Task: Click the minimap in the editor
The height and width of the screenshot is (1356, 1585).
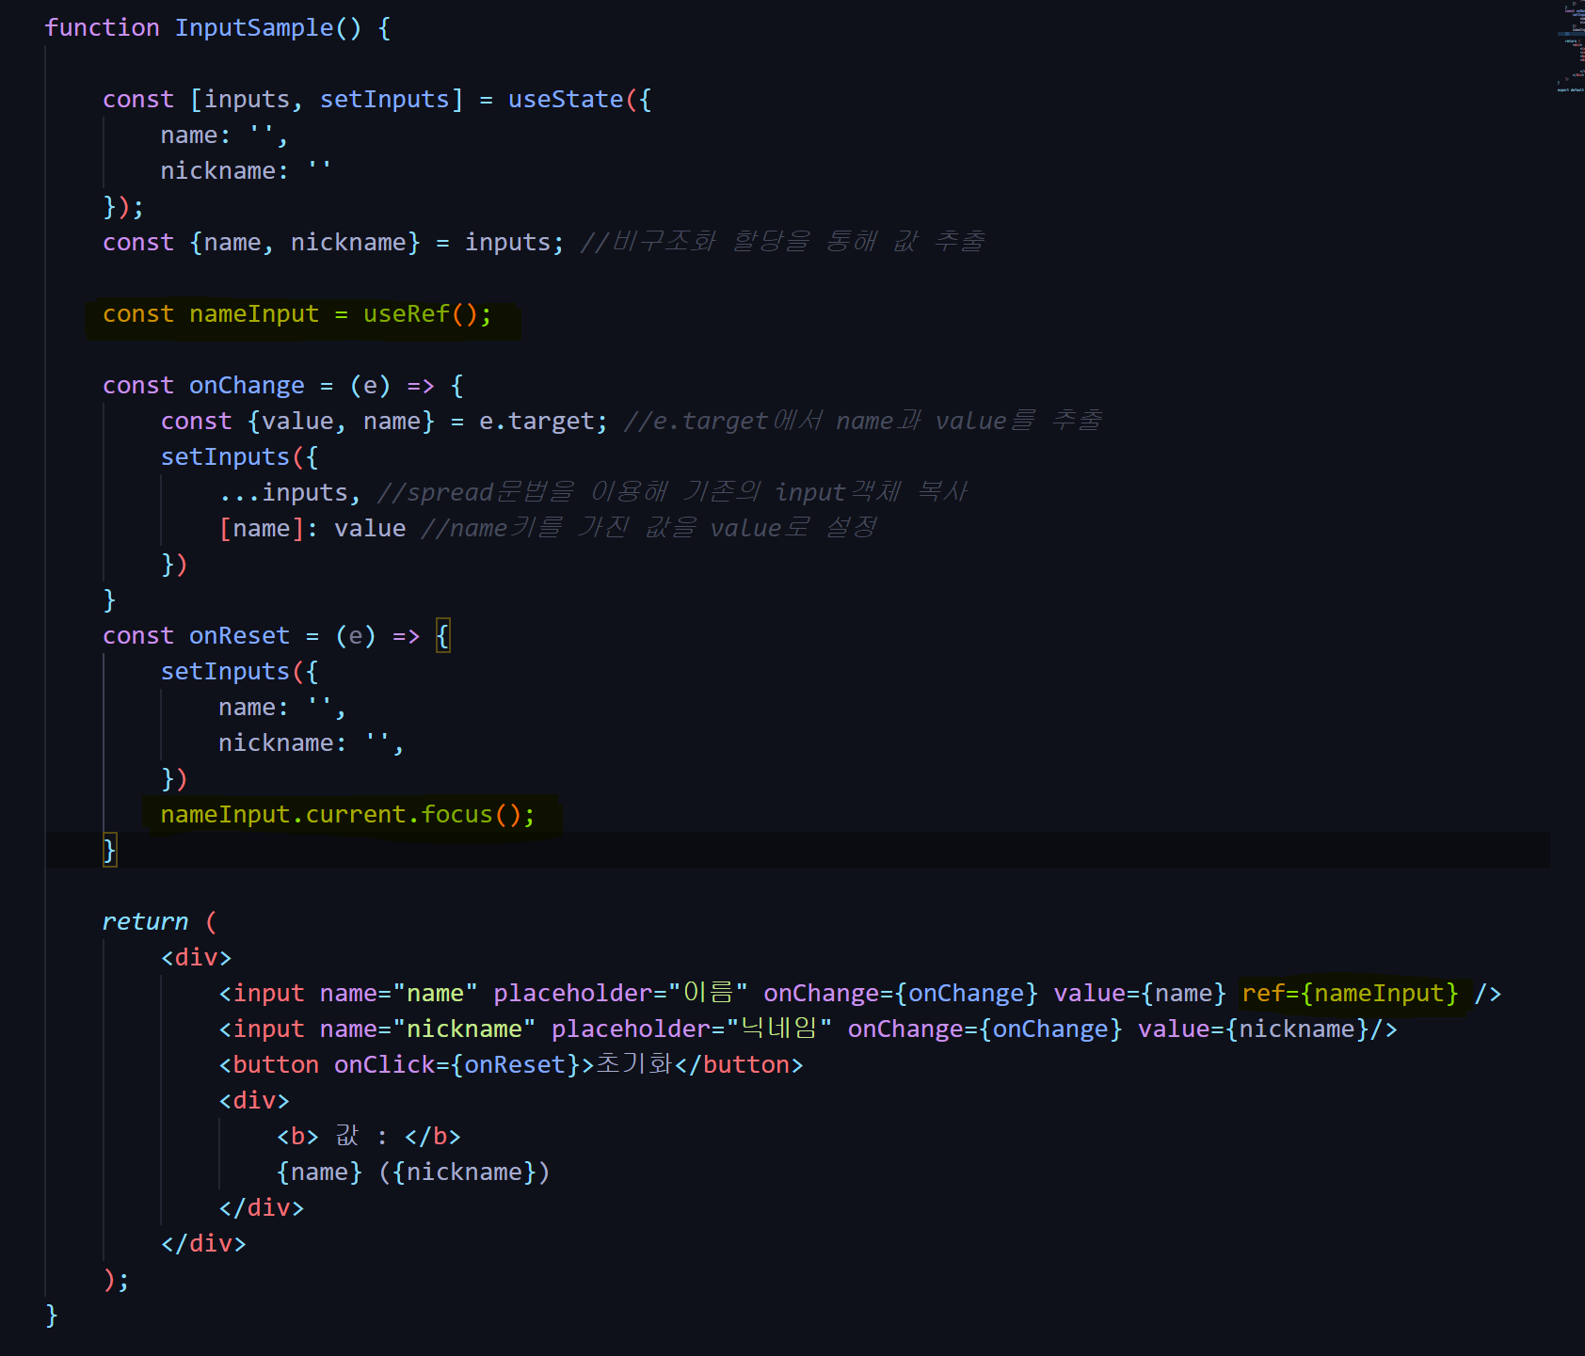Action: [x=1571, y=47]
